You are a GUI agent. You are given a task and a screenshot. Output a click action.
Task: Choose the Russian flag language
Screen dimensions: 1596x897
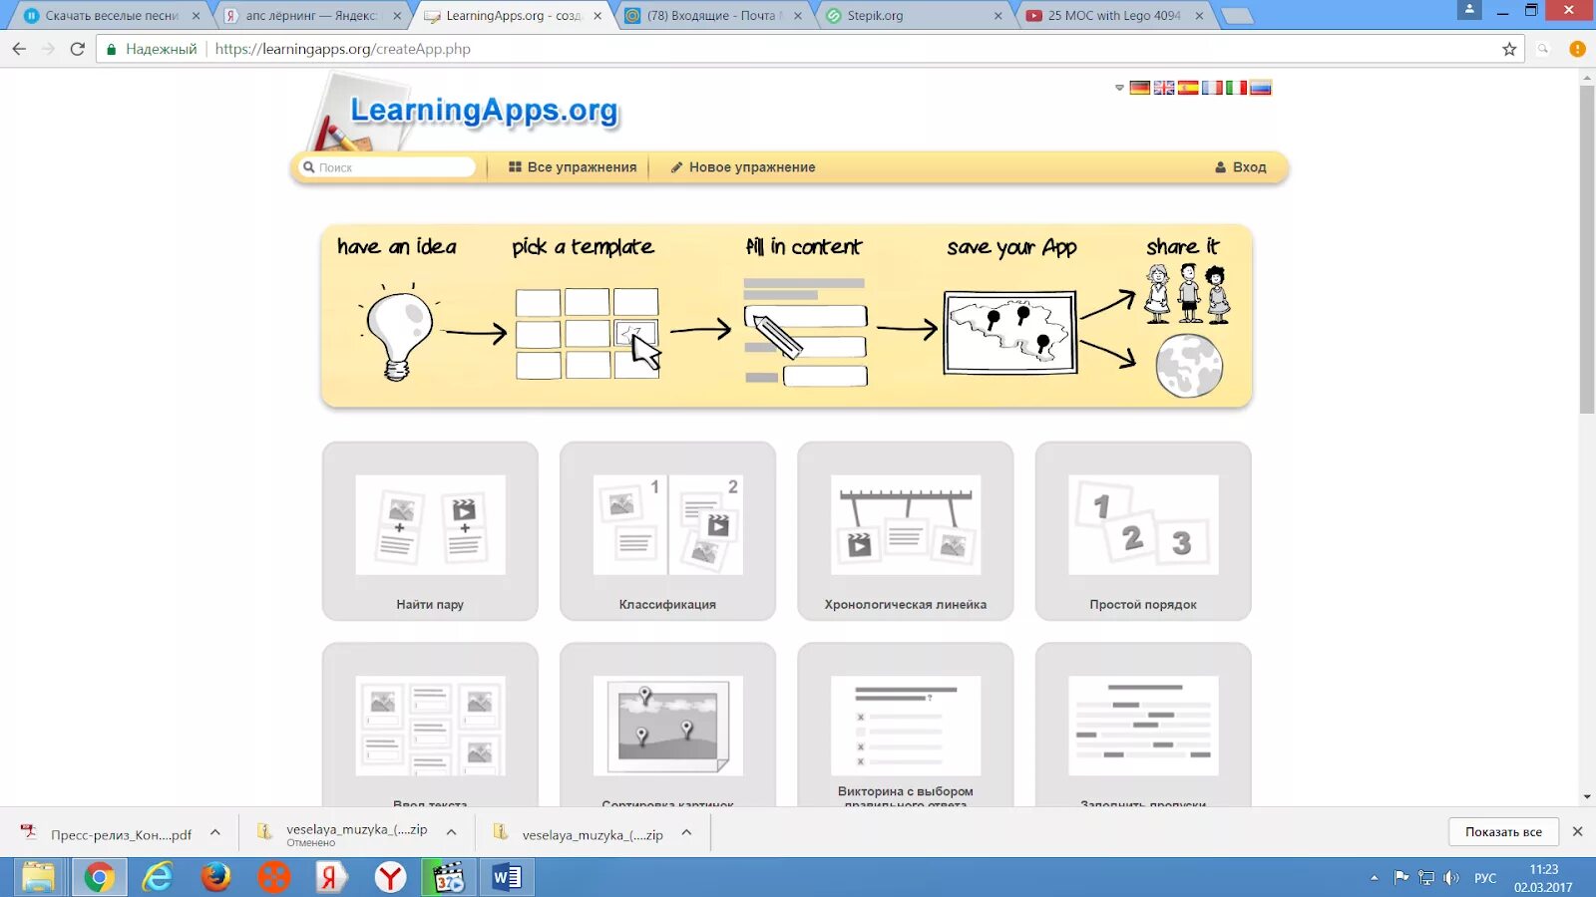(x=1261, y=88)
